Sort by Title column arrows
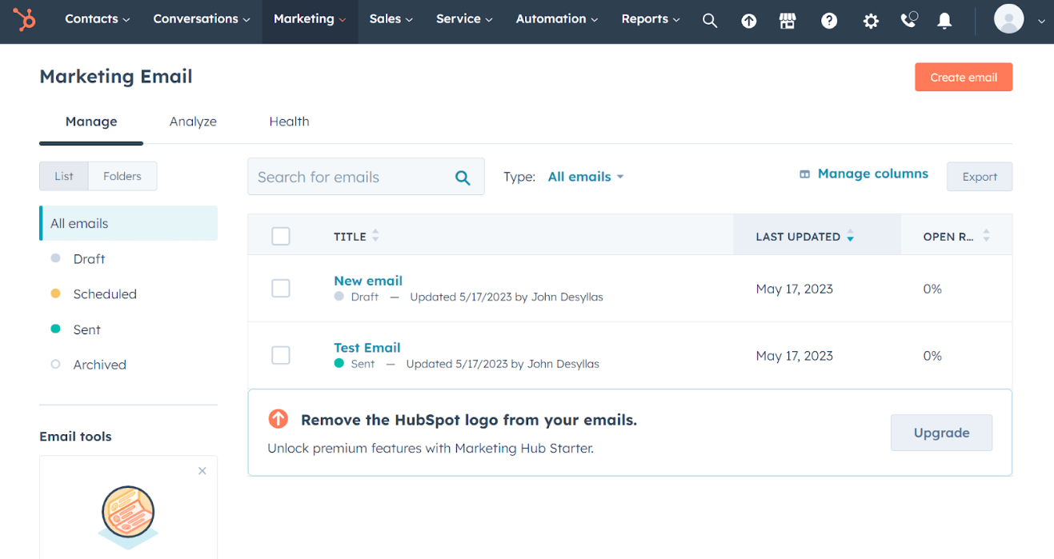Viewport: 1054px width, 559px height. (375, 236)
